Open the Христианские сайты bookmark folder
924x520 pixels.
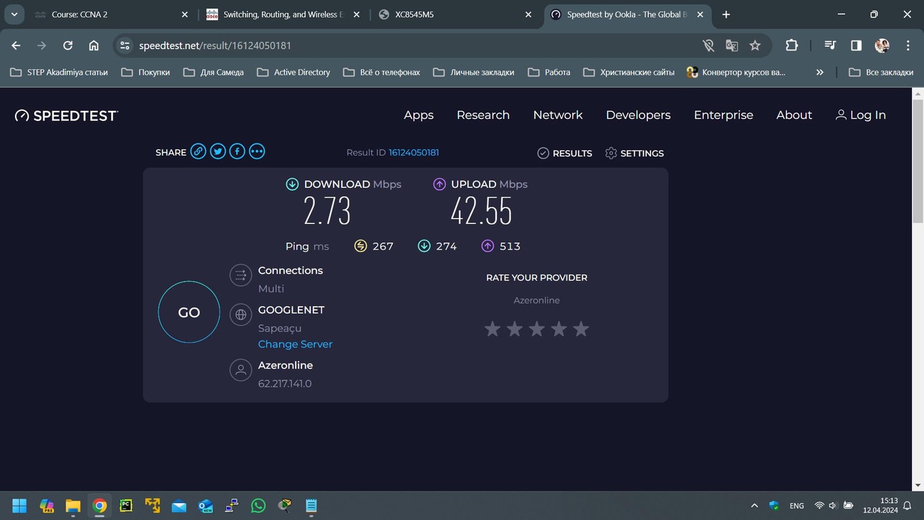(x=629, y=72)
